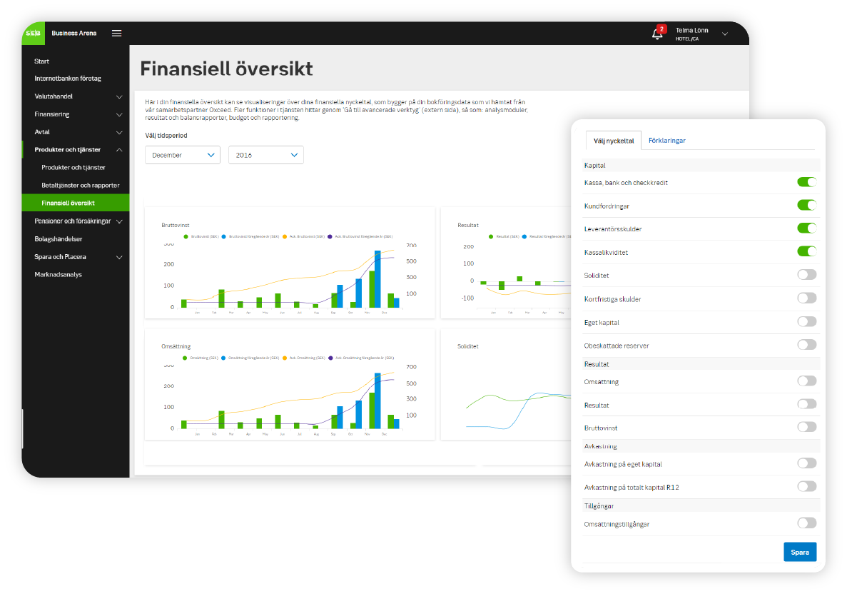
Task: Click the sidebar scrollbar handle
Action: [23, 428]
